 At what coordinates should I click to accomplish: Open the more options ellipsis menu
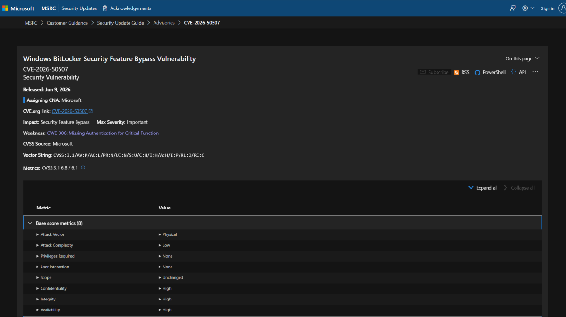click(x=535, y=72)
